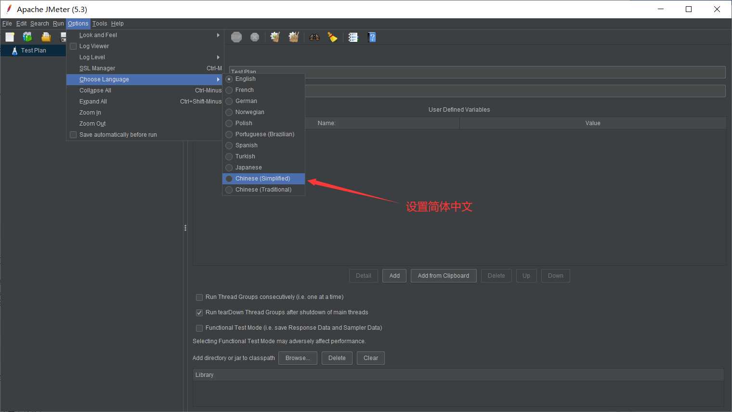Click the Delete button next to Add from Clipboard
The height and width of the screenshot is (412, 732).
coord(496,276)
